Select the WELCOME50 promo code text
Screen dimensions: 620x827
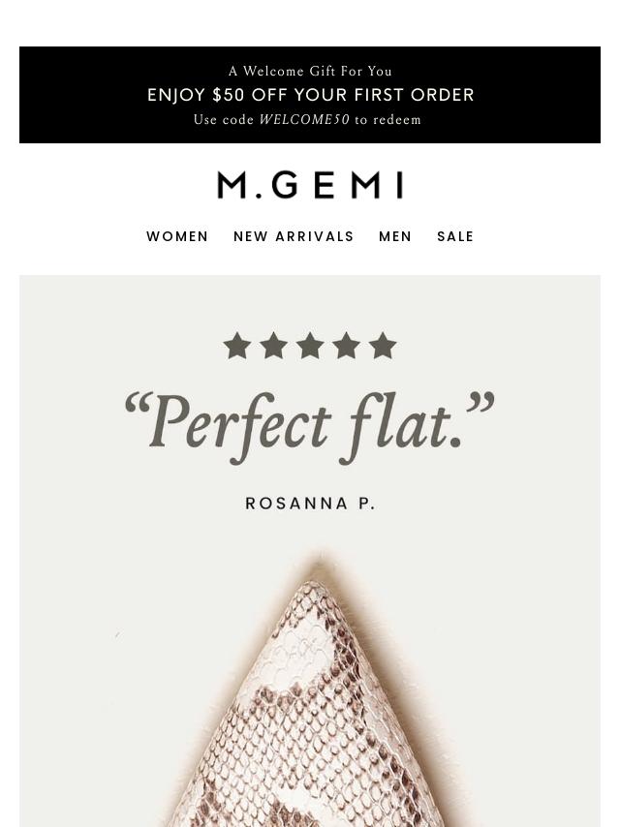click(x=304, y=120)
